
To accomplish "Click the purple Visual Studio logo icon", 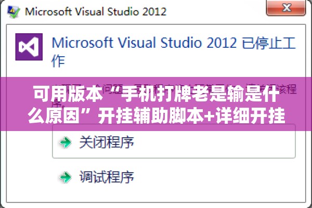I will click(x=29, y=47).
